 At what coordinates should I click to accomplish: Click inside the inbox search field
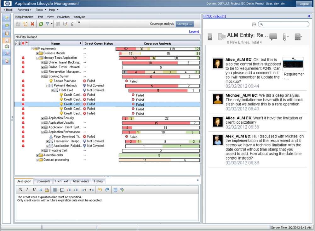tap(284, 24)
